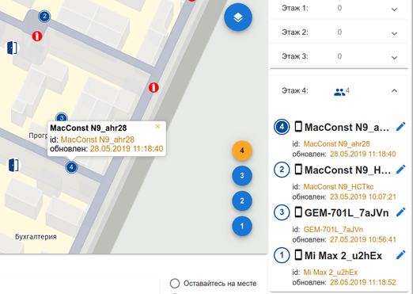
Task: Switch to floor 1 using the blue round button
Action: point(242,226)
